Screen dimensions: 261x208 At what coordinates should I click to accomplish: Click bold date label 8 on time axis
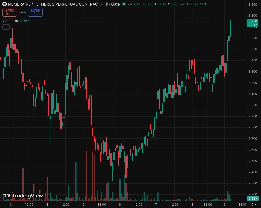[193, 205]
